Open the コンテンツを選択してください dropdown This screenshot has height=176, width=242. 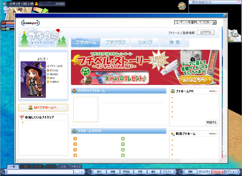click(195, 22)
